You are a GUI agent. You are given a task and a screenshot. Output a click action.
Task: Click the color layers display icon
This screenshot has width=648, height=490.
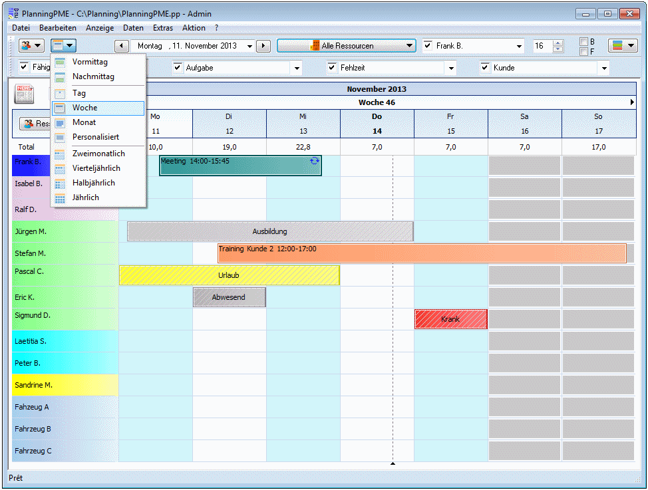coord(617,45)
